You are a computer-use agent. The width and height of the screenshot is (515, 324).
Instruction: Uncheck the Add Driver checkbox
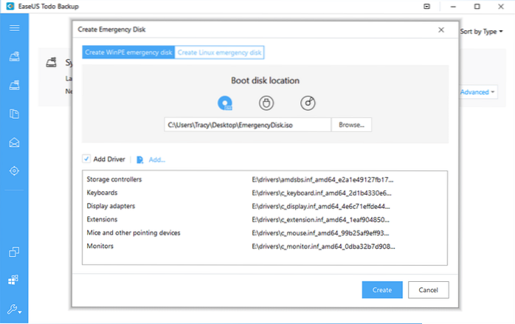(x=87, y=159)
